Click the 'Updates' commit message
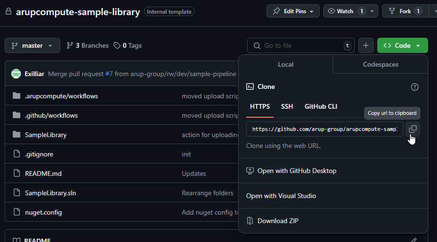 point(194,173)
